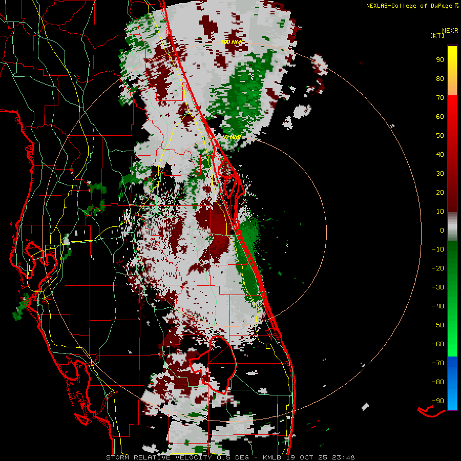
Task: Select the 50 label on the velocity scale
Action: (x=440, y=136)
